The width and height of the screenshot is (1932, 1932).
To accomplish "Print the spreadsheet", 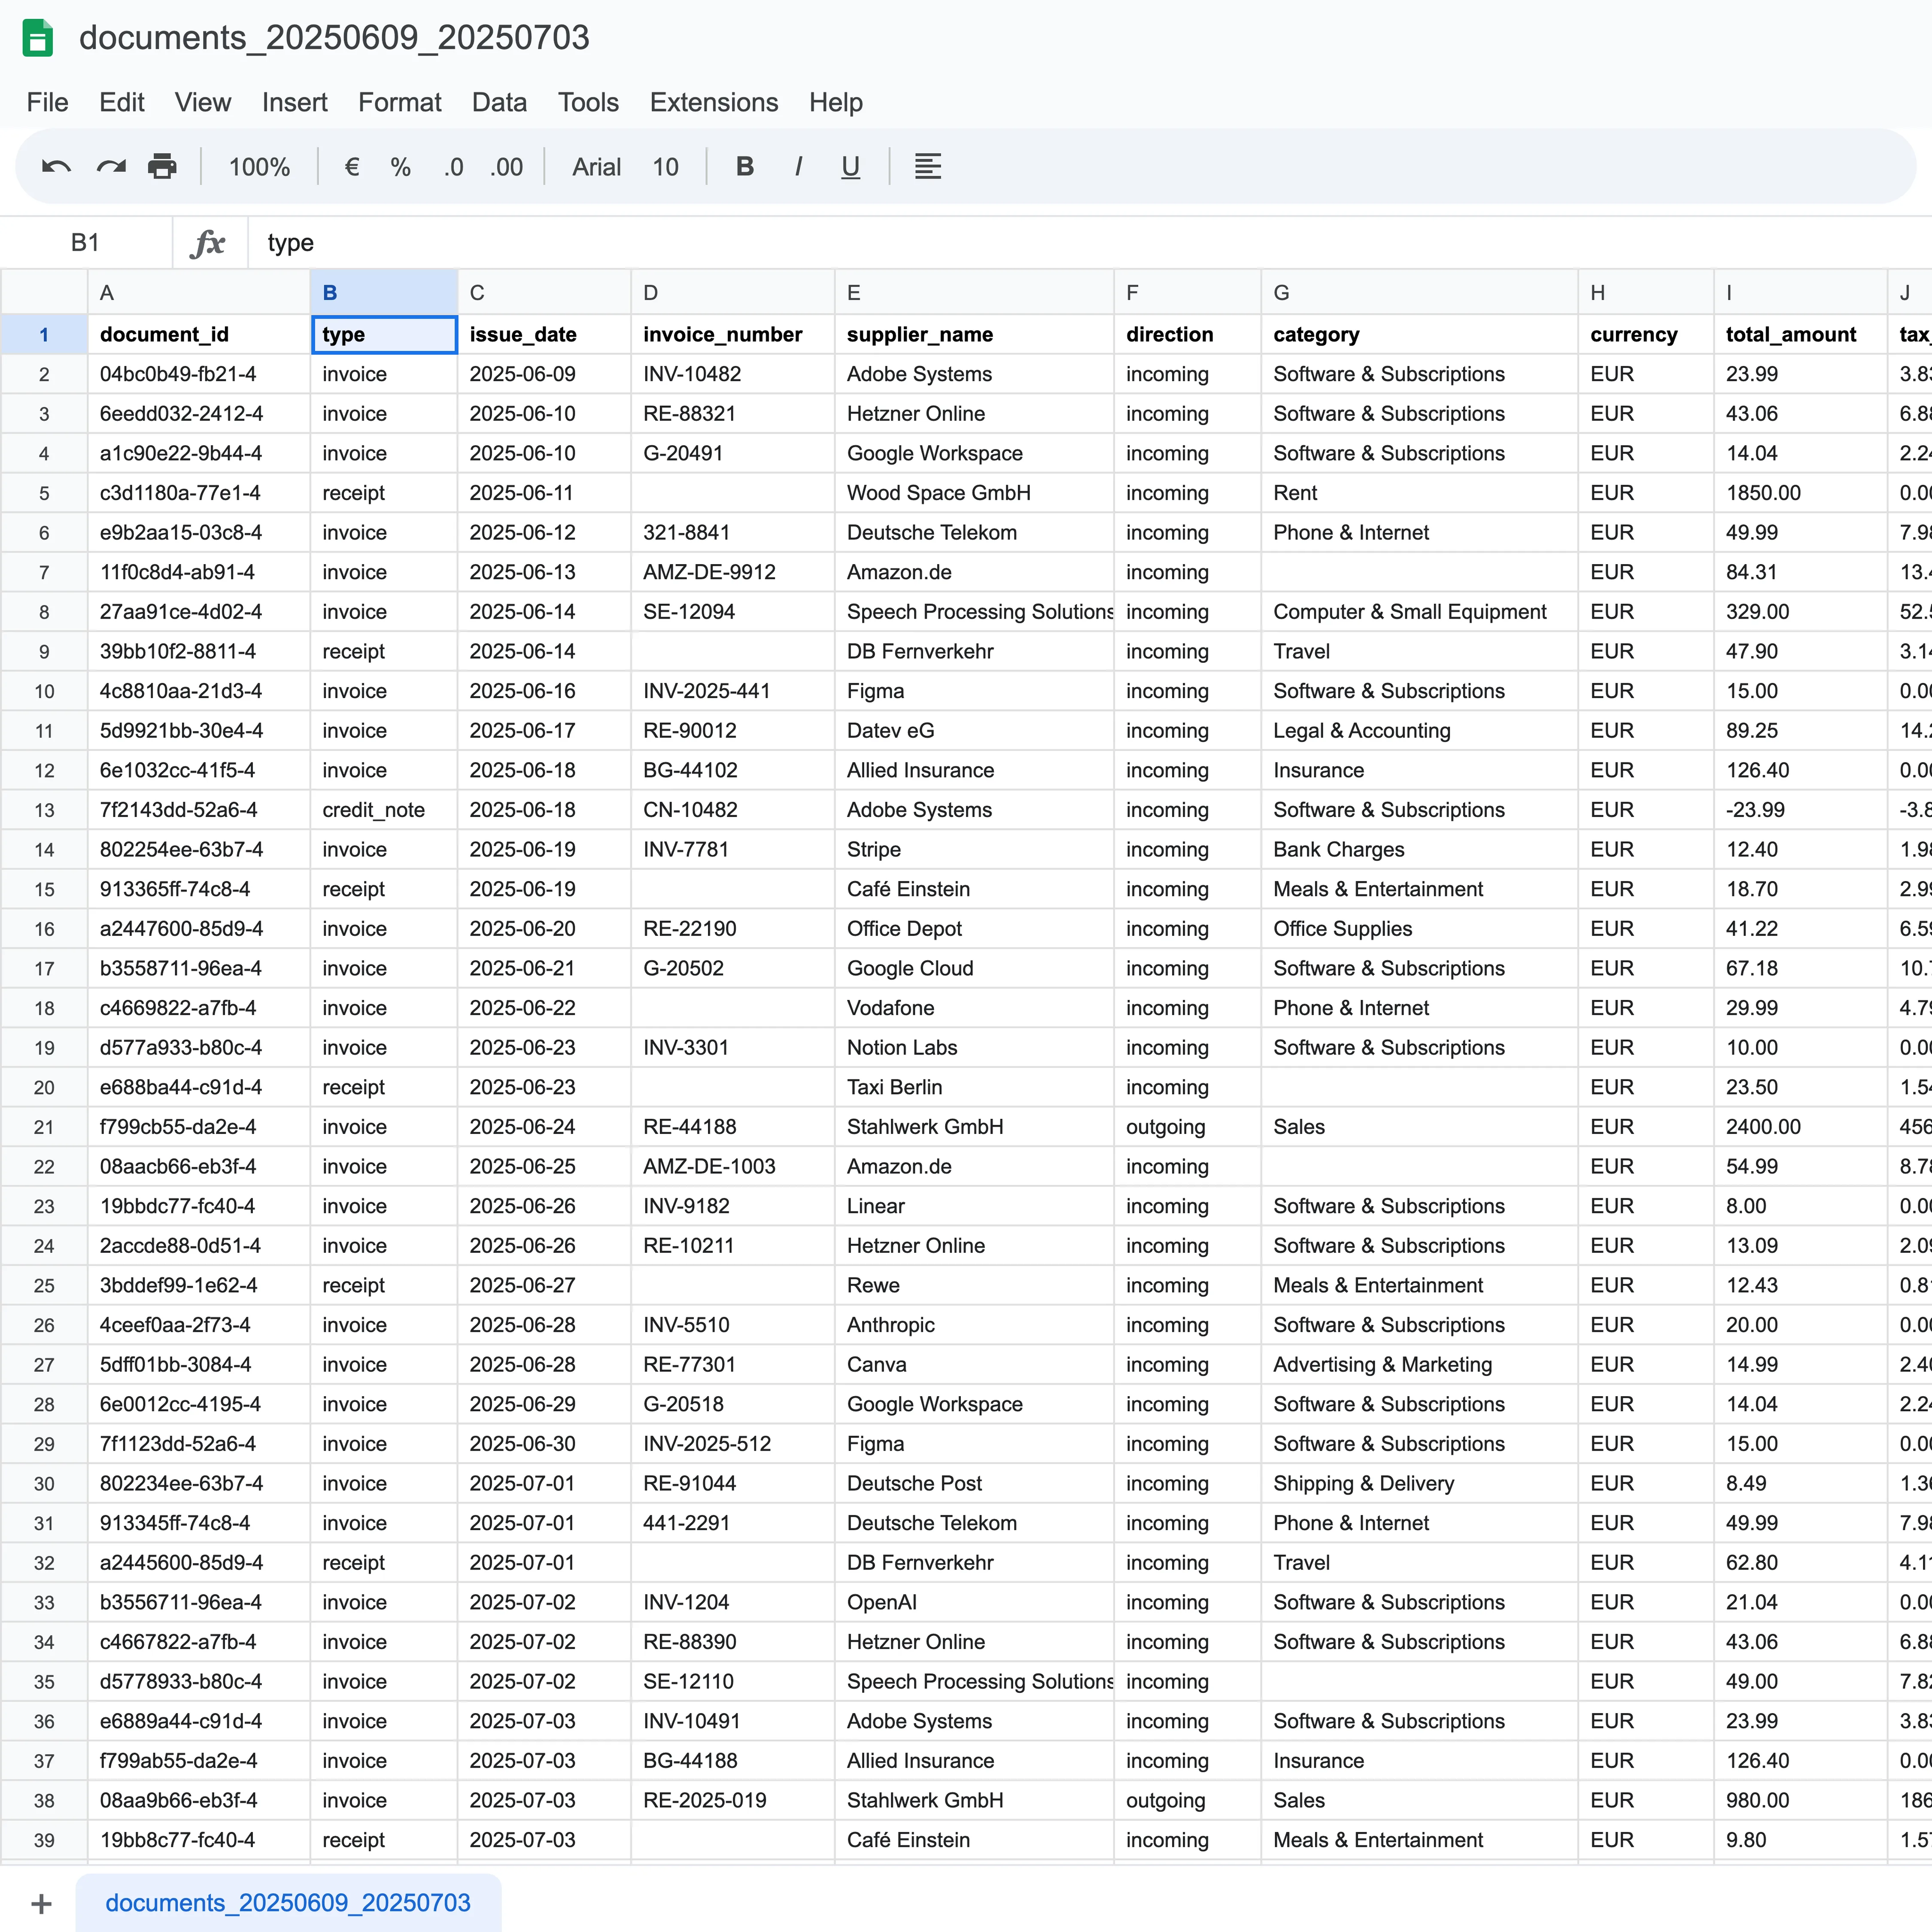I will coord(162,167).
